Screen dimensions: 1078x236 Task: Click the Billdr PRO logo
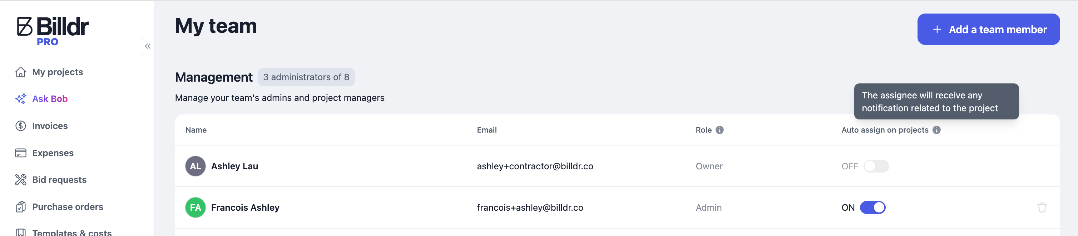(53, 31)
